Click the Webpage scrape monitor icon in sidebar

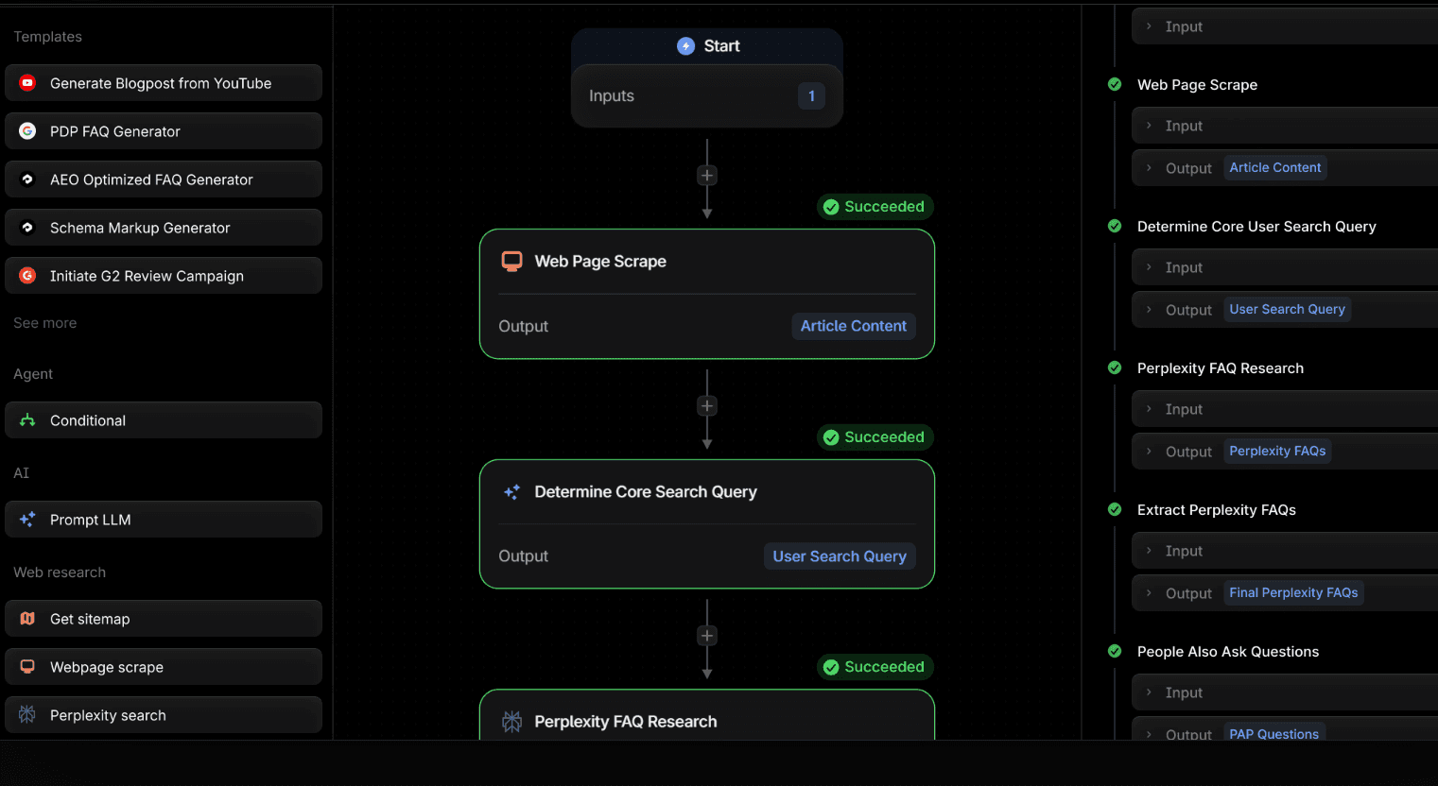(27, 667)
